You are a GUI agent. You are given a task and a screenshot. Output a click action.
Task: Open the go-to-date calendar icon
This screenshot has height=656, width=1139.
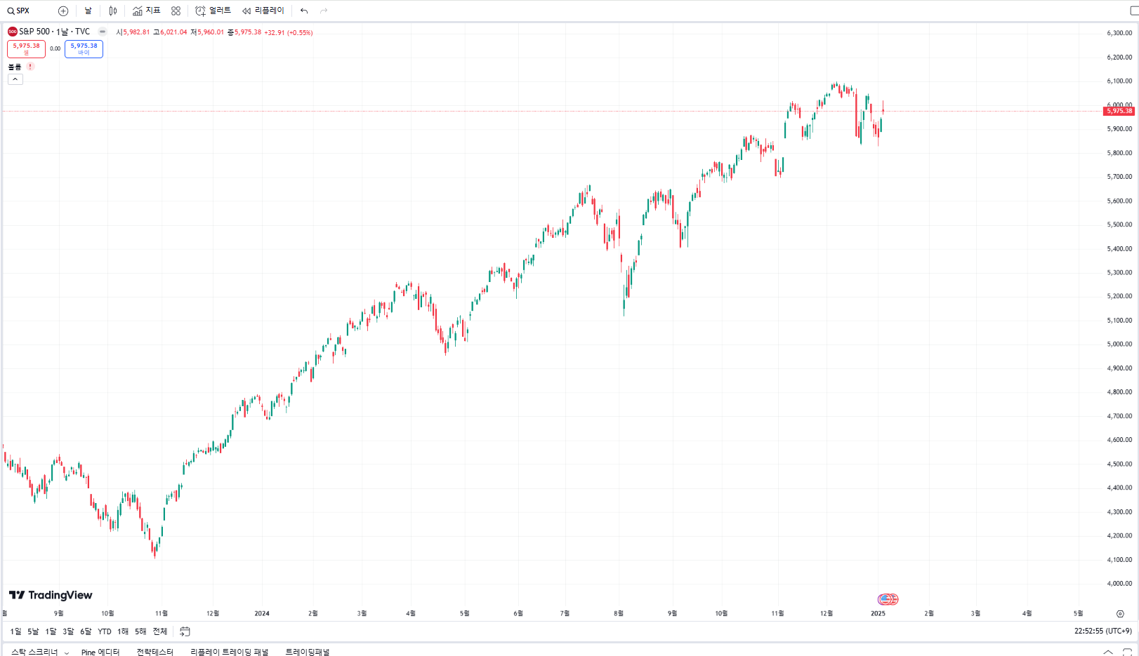pos(185,631)
